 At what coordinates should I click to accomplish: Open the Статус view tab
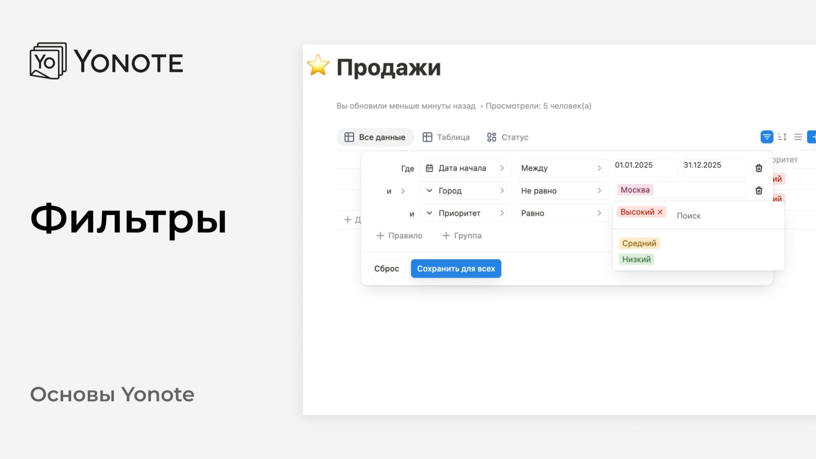coord(508,137)
